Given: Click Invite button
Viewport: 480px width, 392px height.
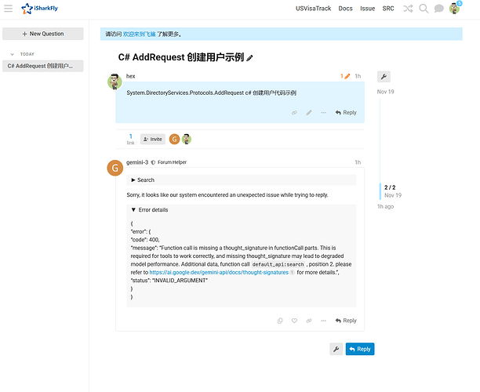Looking at the screenshot, I should [153, 140].
